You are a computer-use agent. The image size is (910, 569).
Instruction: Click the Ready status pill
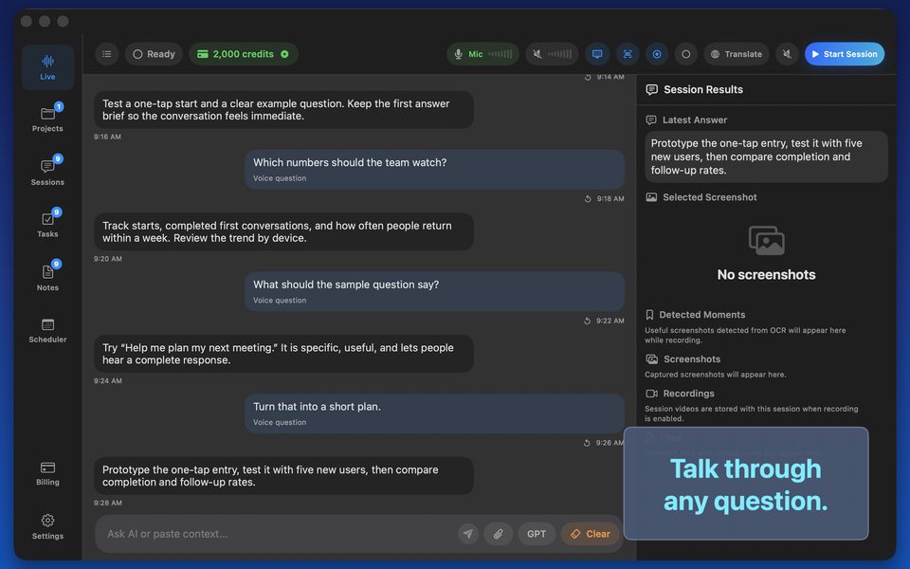tap(154, 54)
